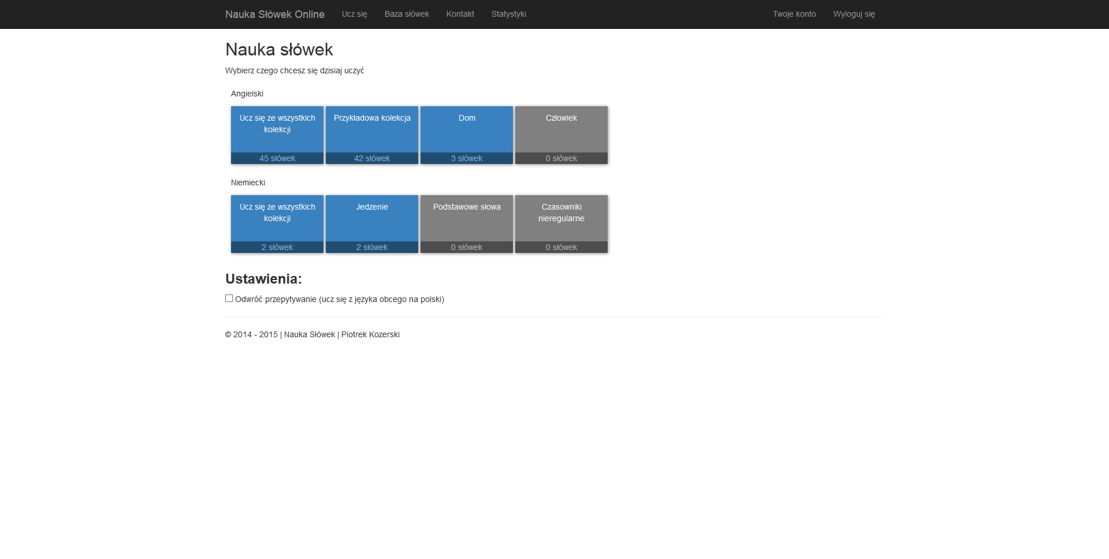
Task: Open the Jedzenie collection tile
Action: (372, 224)
